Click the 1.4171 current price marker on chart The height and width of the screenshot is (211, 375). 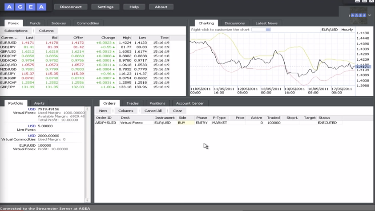click(363, 67)
